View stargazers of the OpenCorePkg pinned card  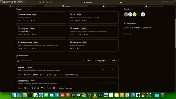click(26, 21)
